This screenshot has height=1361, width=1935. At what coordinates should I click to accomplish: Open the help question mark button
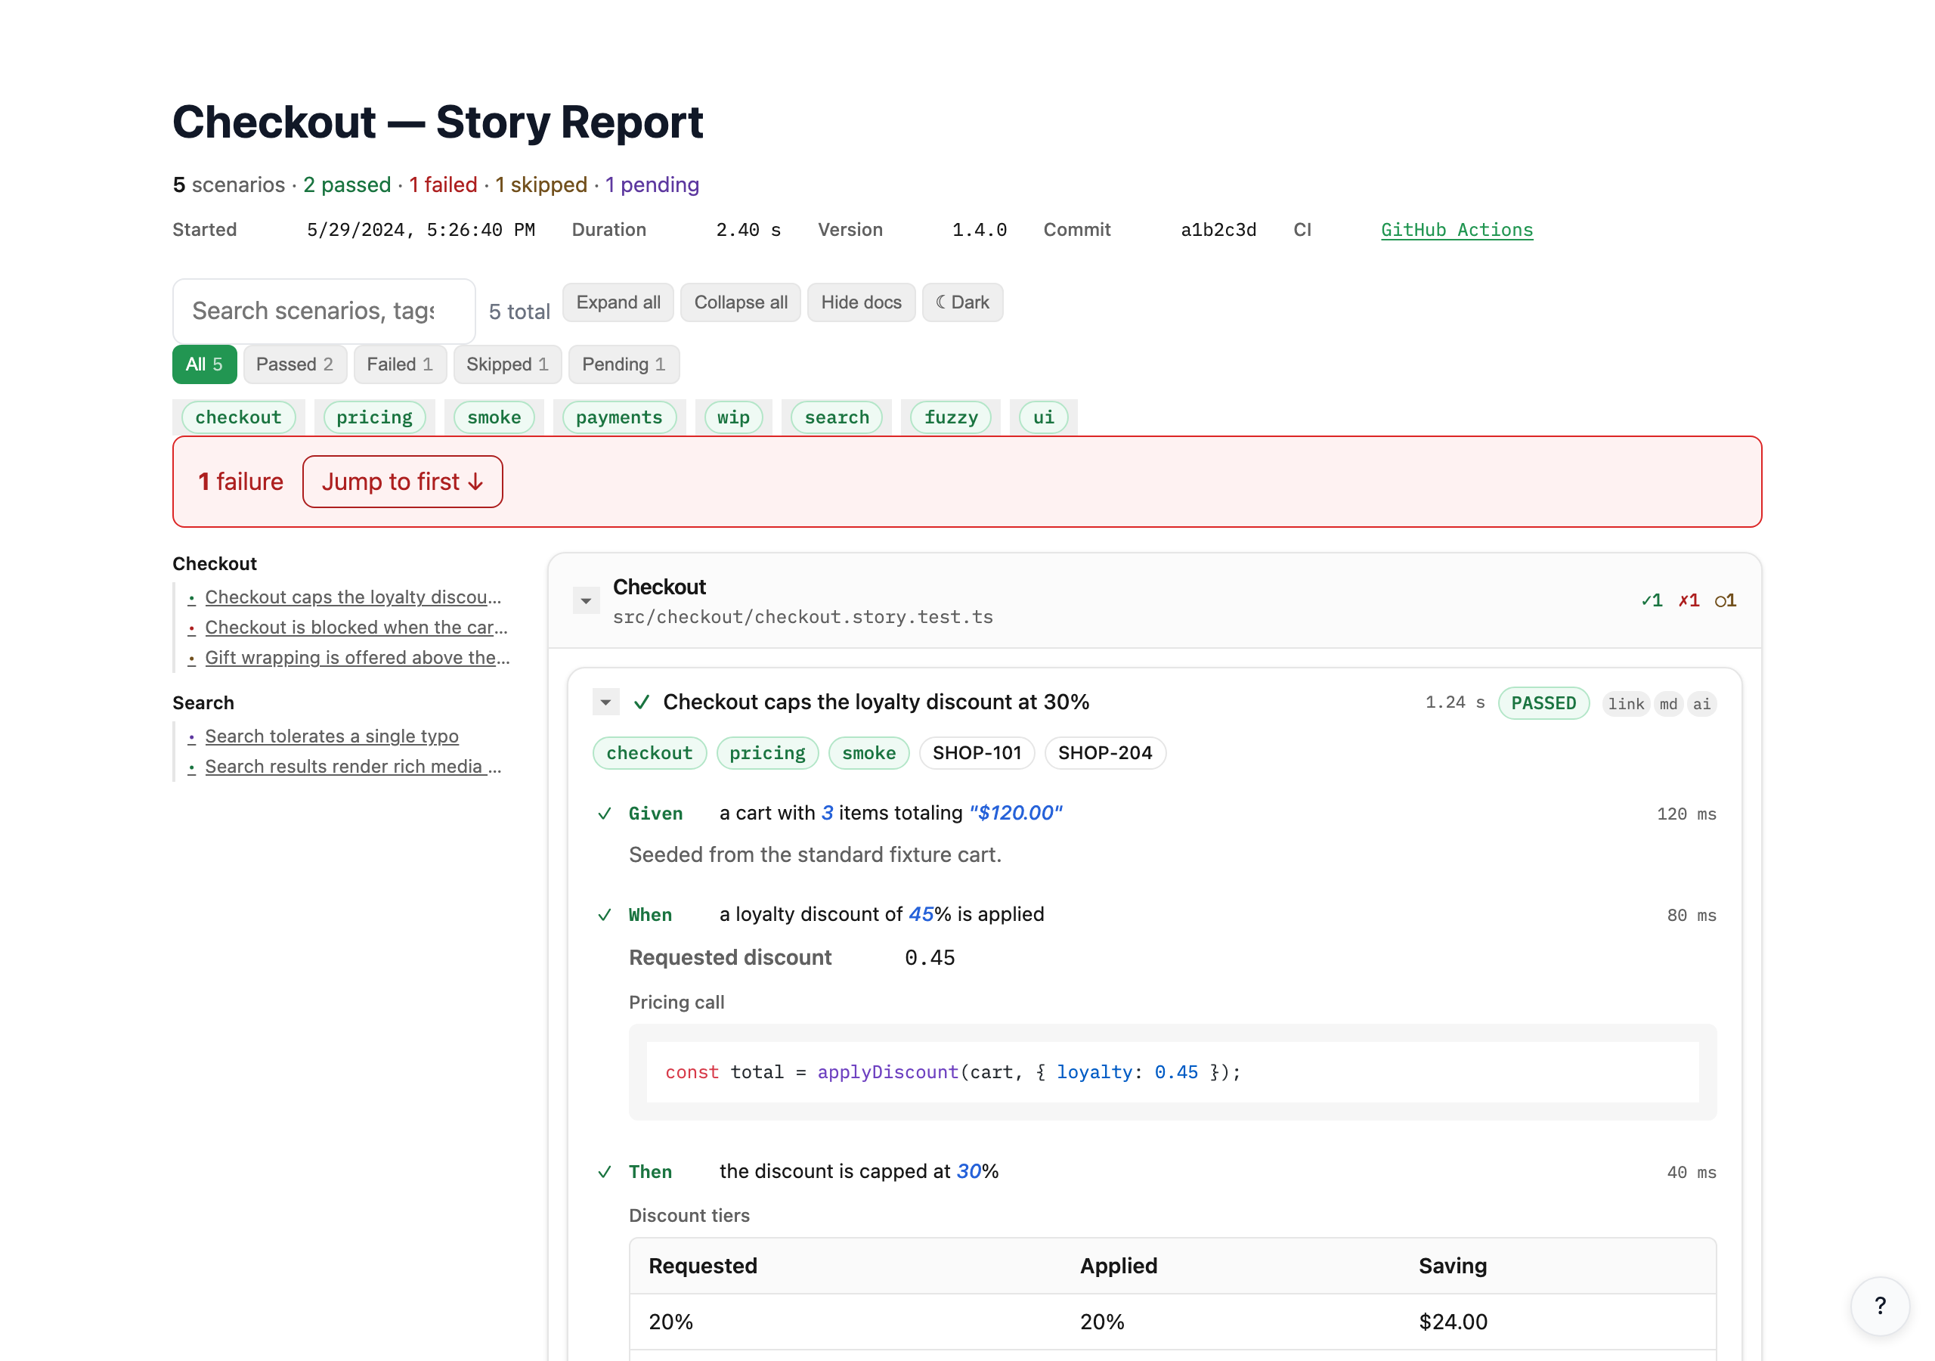click(x=1879, y=1305)
